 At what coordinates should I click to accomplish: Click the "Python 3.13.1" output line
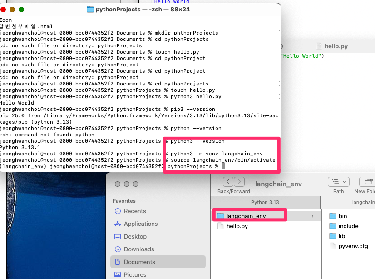pos(20,147)
